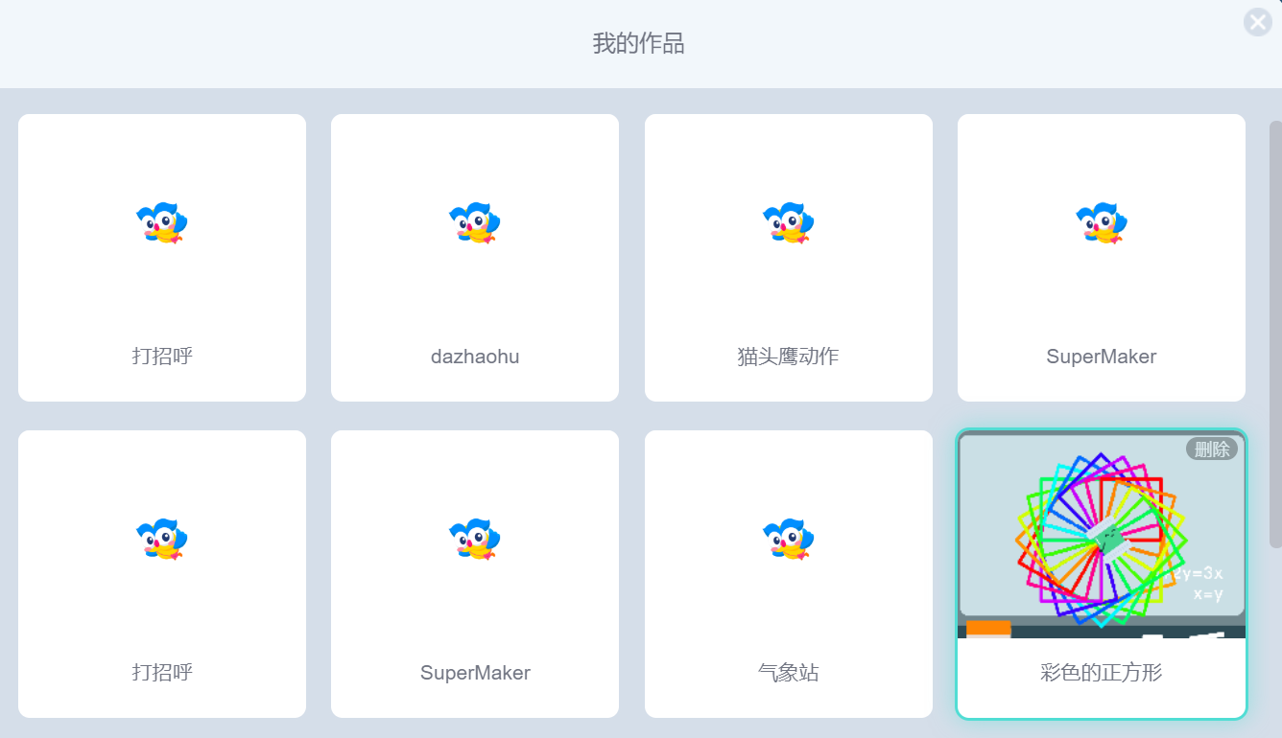Click the owl icon above 气象站
This screenshot has height=738, width=1282.
[789, 539]
